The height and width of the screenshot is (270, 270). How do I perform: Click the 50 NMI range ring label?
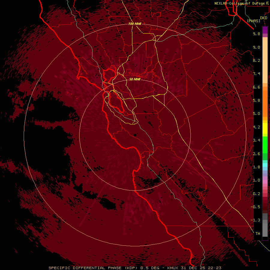[x=135, y=79]
